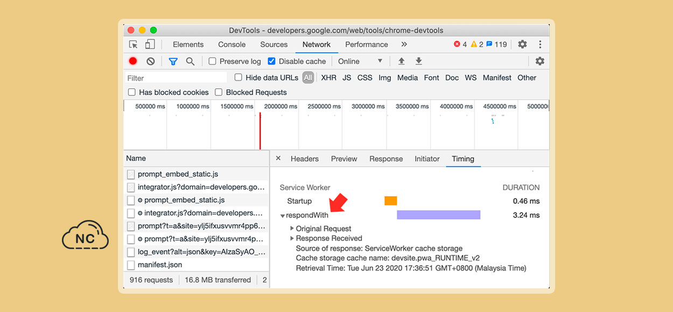673x312 pixels.
Task: Enable Hide data URLs checkbox
Action: point(238,77)
